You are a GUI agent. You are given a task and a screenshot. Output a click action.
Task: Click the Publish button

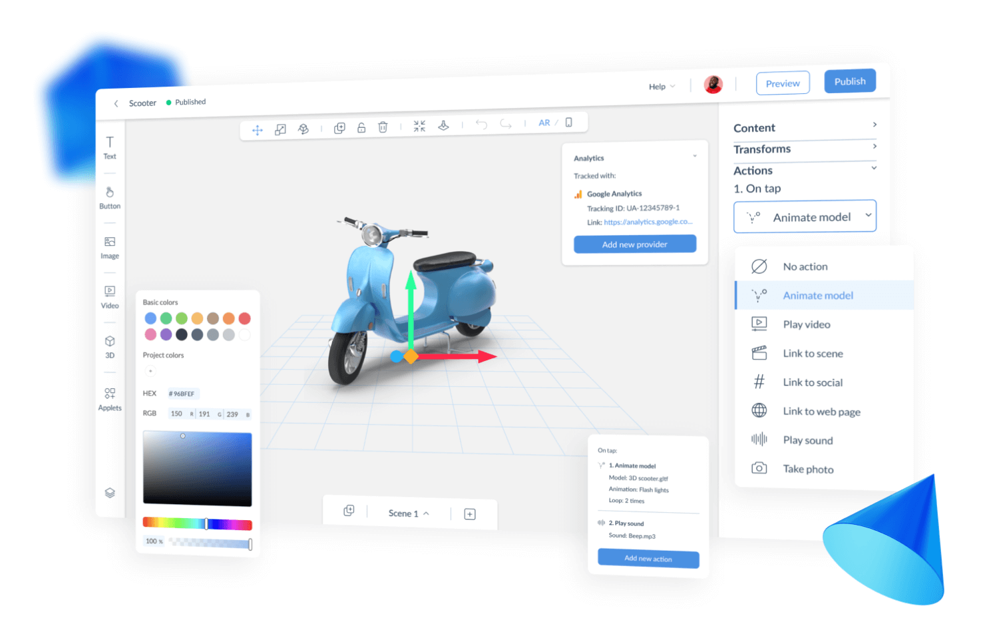[x=850, y=81]
